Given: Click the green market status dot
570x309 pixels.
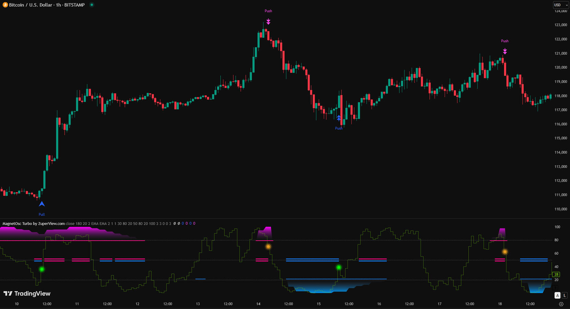Looking at the screenshot, I should point(92,5).
